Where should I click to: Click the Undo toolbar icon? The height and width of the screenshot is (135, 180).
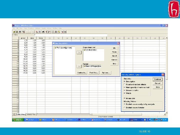pyautogui.click(x=27, y=32)
